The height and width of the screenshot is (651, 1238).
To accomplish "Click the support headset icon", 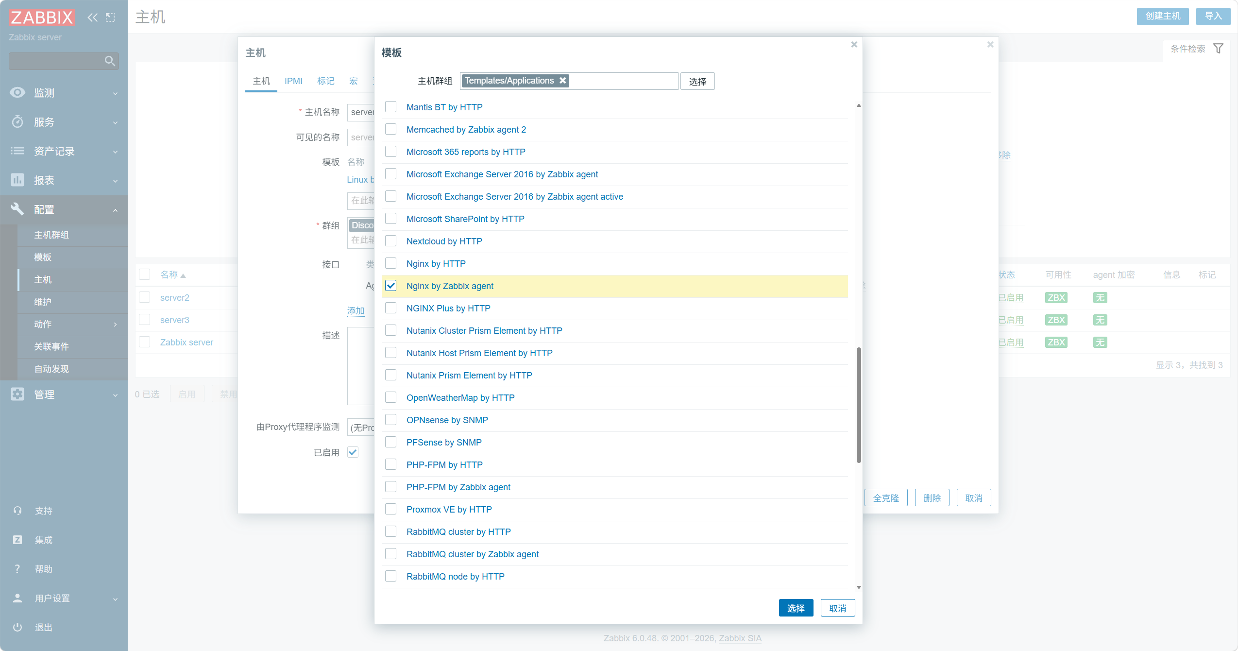I will click(17, 511).
